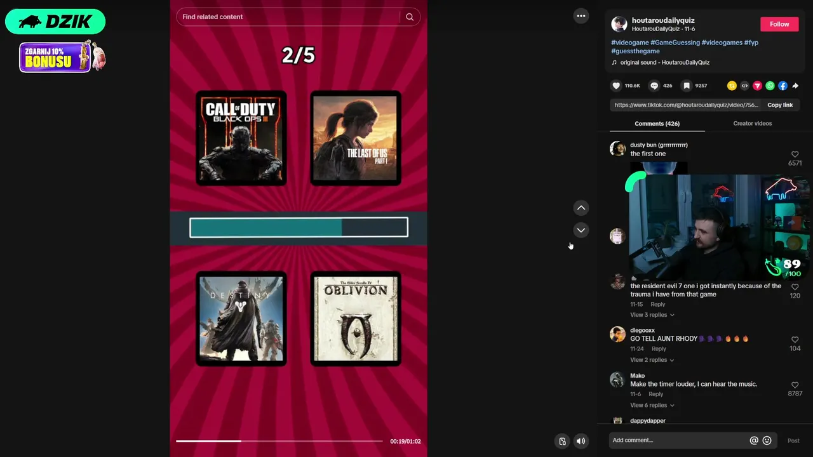Screen dimensions: 813x457
Task: Click the Zgarnij 10% Bonusu banner
Action: [x=62, y=56]
